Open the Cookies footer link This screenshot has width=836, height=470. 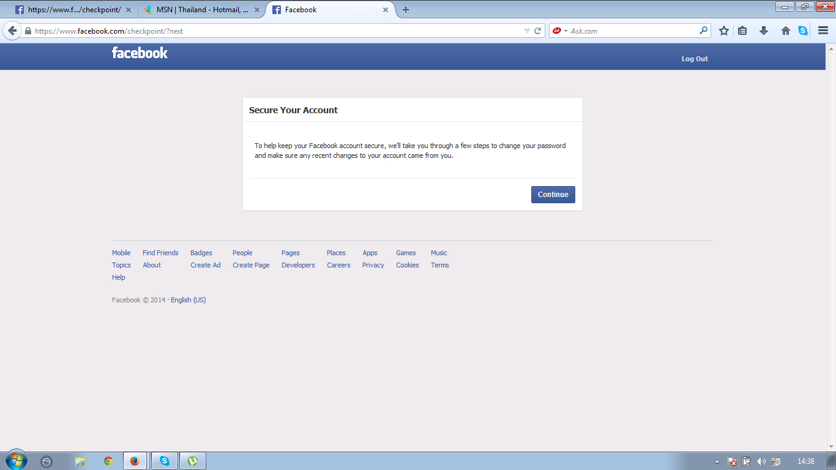click(408, 265)
